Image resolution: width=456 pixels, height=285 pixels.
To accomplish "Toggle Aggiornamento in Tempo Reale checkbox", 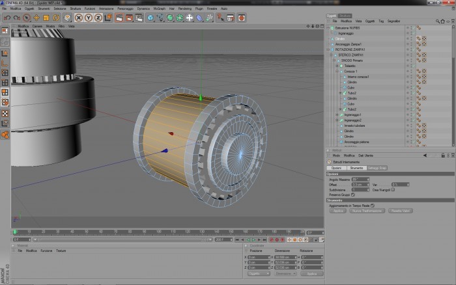I will (373, 206).
